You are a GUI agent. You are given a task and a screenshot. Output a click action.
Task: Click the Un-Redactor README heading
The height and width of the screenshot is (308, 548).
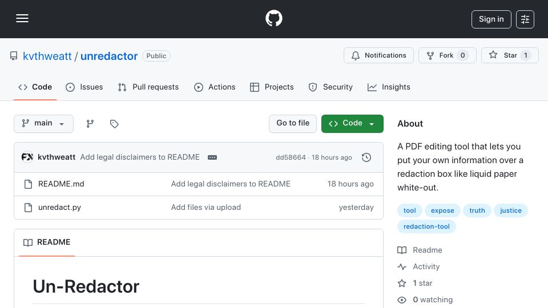point(86,287)
